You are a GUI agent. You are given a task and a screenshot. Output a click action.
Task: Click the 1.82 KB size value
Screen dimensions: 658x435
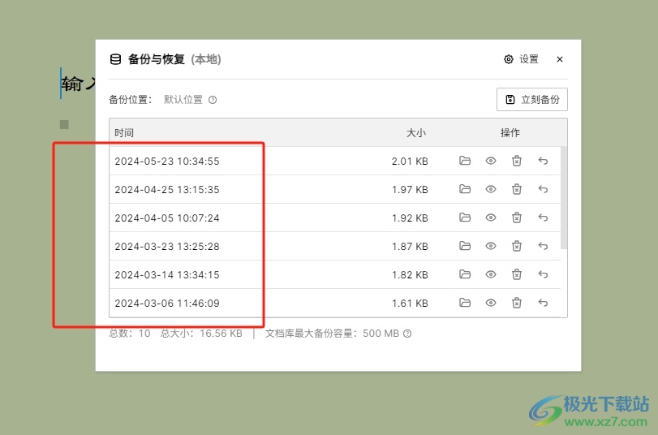pos(410,274)
